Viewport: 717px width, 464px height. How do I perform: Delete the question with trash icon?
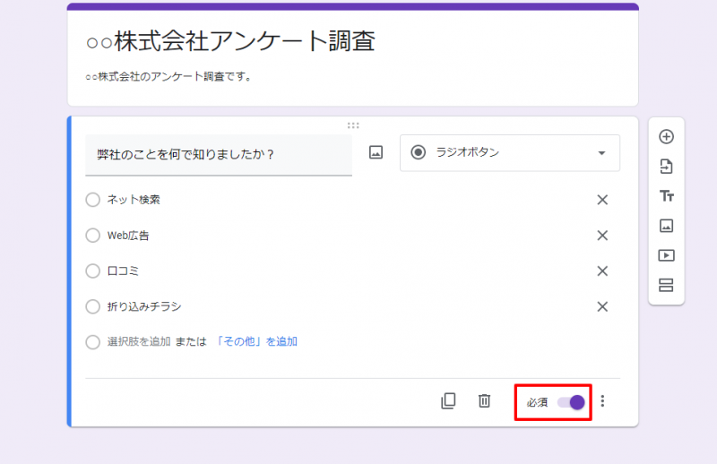point(484,401)
